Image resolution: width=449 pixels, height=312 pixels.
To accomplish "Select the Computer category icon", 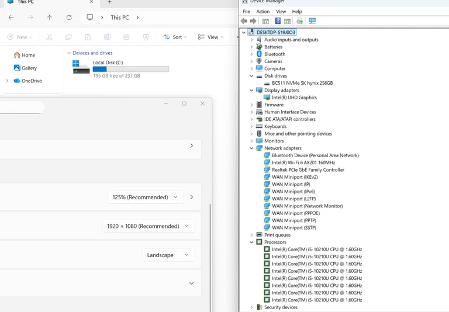I will coord(259,68).
